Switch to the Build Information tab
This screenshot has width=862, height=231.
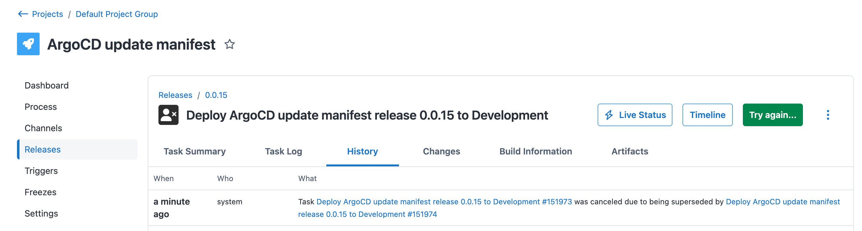coord(535,152)
